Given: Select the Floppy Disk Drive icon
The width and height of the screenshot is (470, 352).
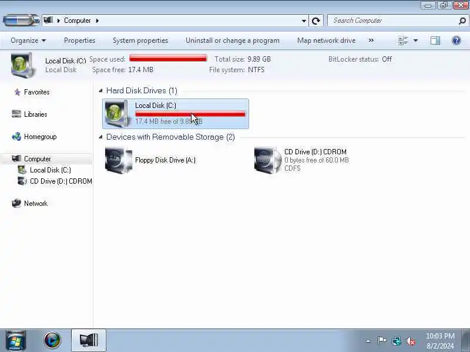Looking at the screenshot, I should point(119,160).
